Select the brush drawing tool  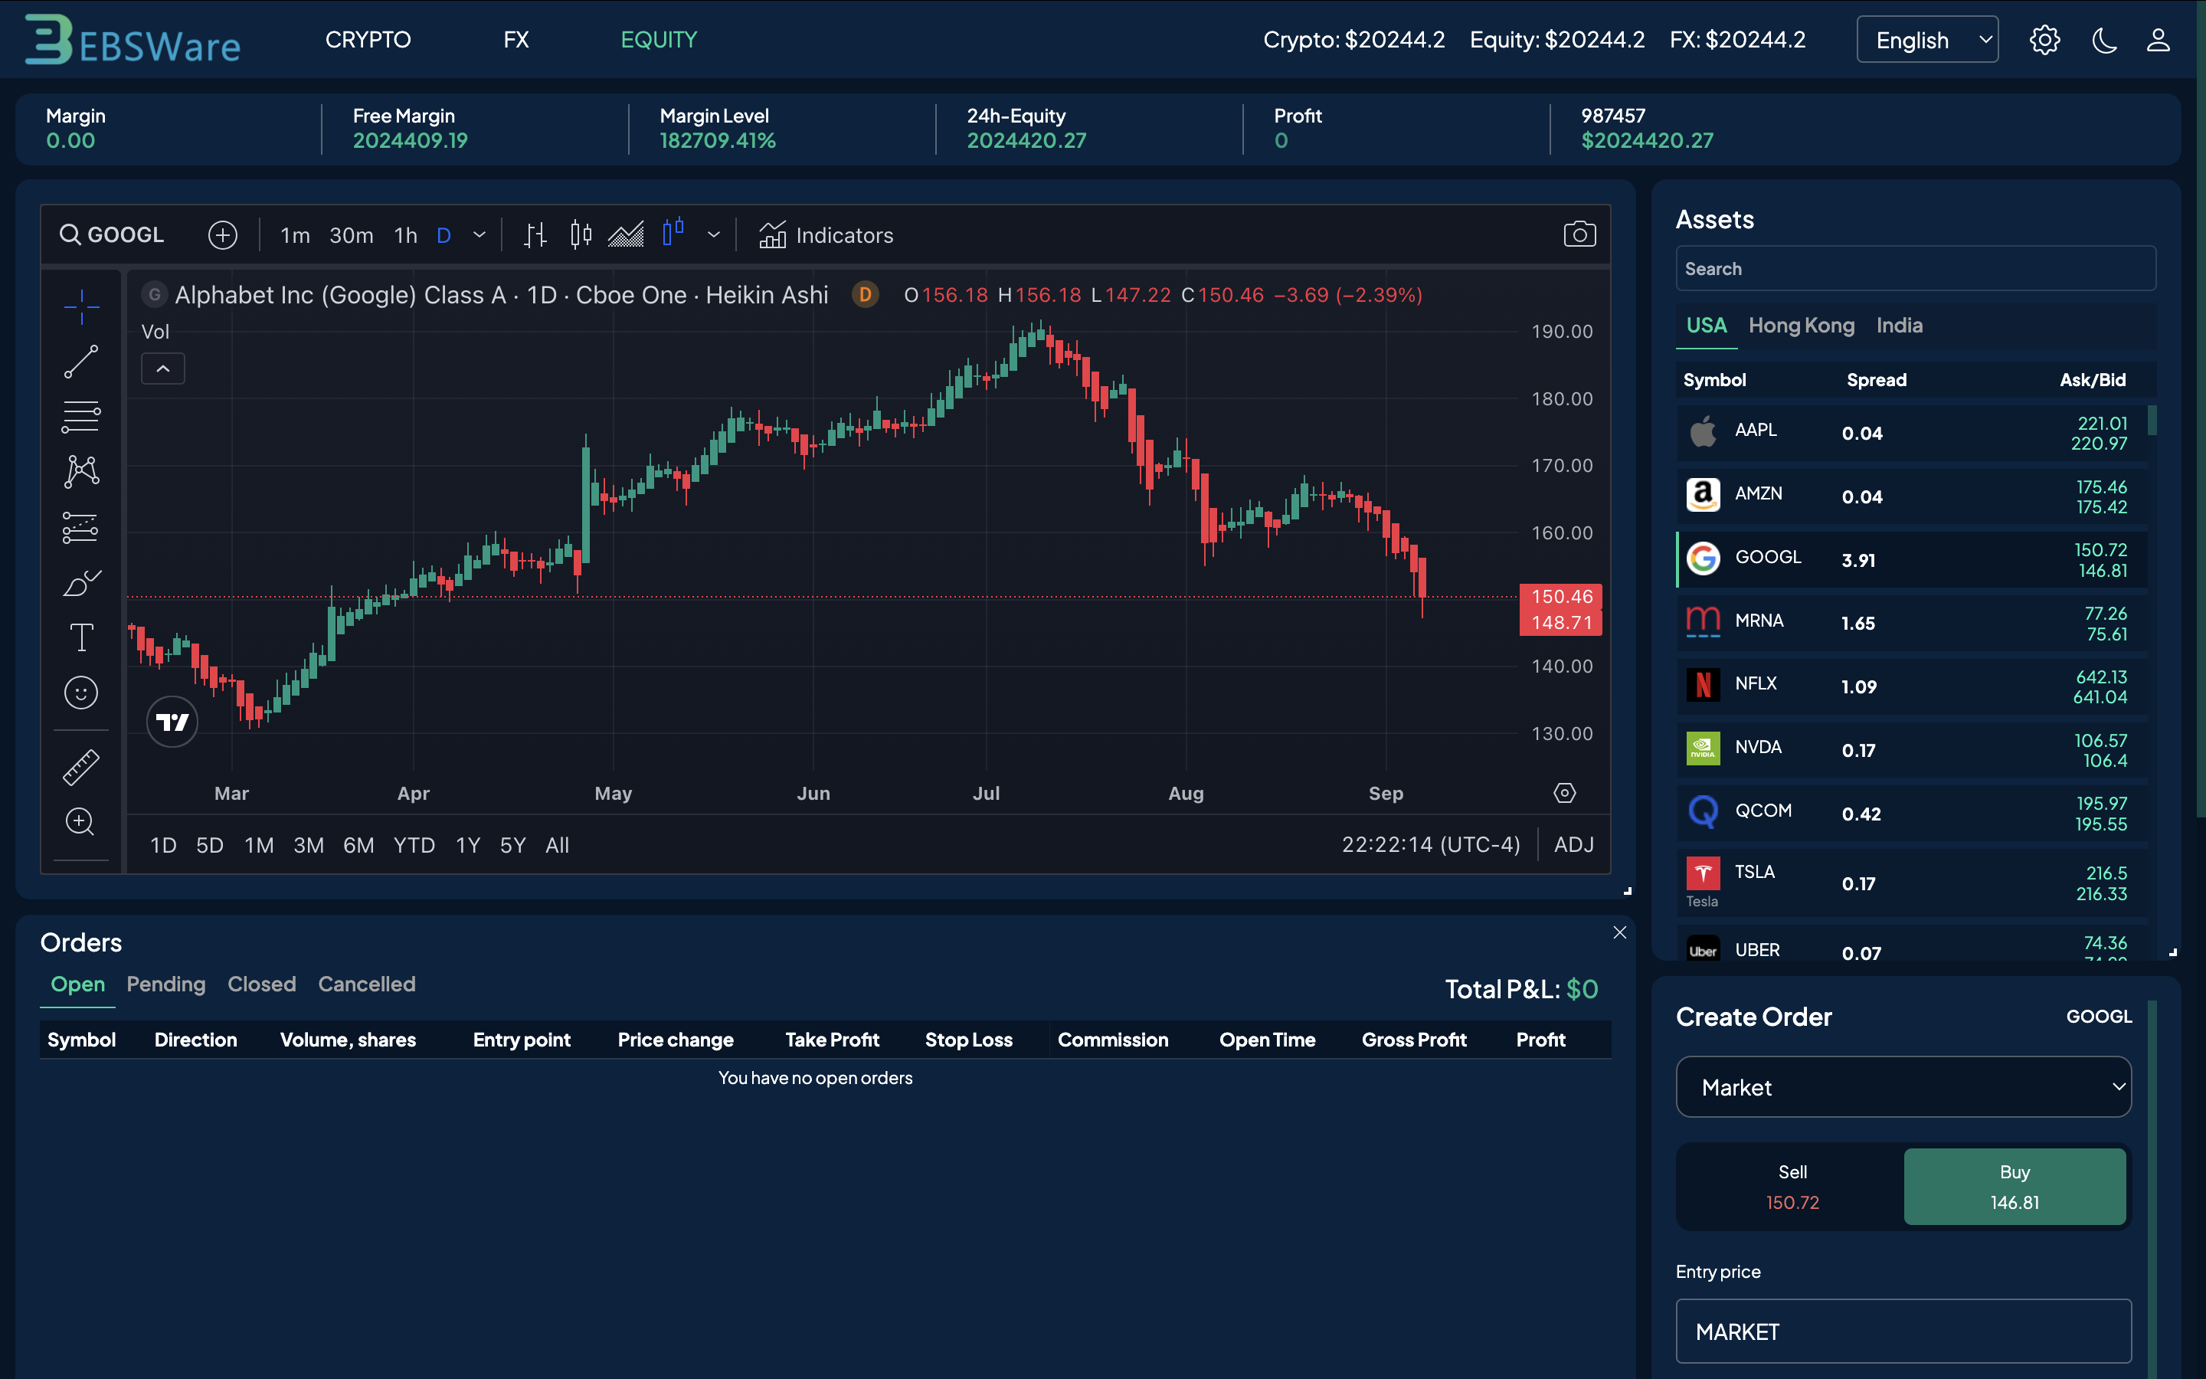point(81,583)
